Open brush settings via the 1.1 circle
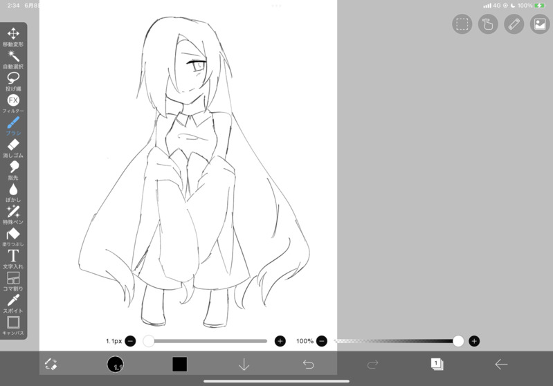This screenshot has height=386, width=553. [116, 364]
